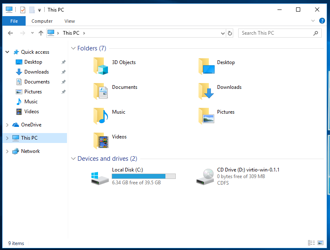Select the CD Drive (D:) disc icon
The image size is (330, 250).
pos(205,177)
